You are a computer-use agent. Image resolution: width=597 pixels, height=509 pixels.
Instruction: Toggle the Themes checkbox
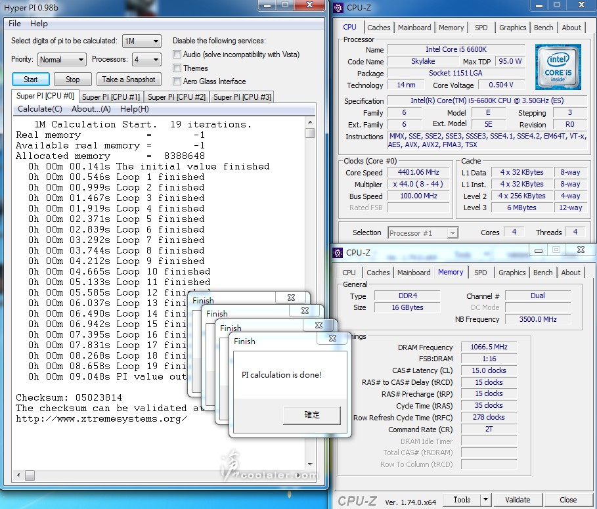(x=177, y=68)
